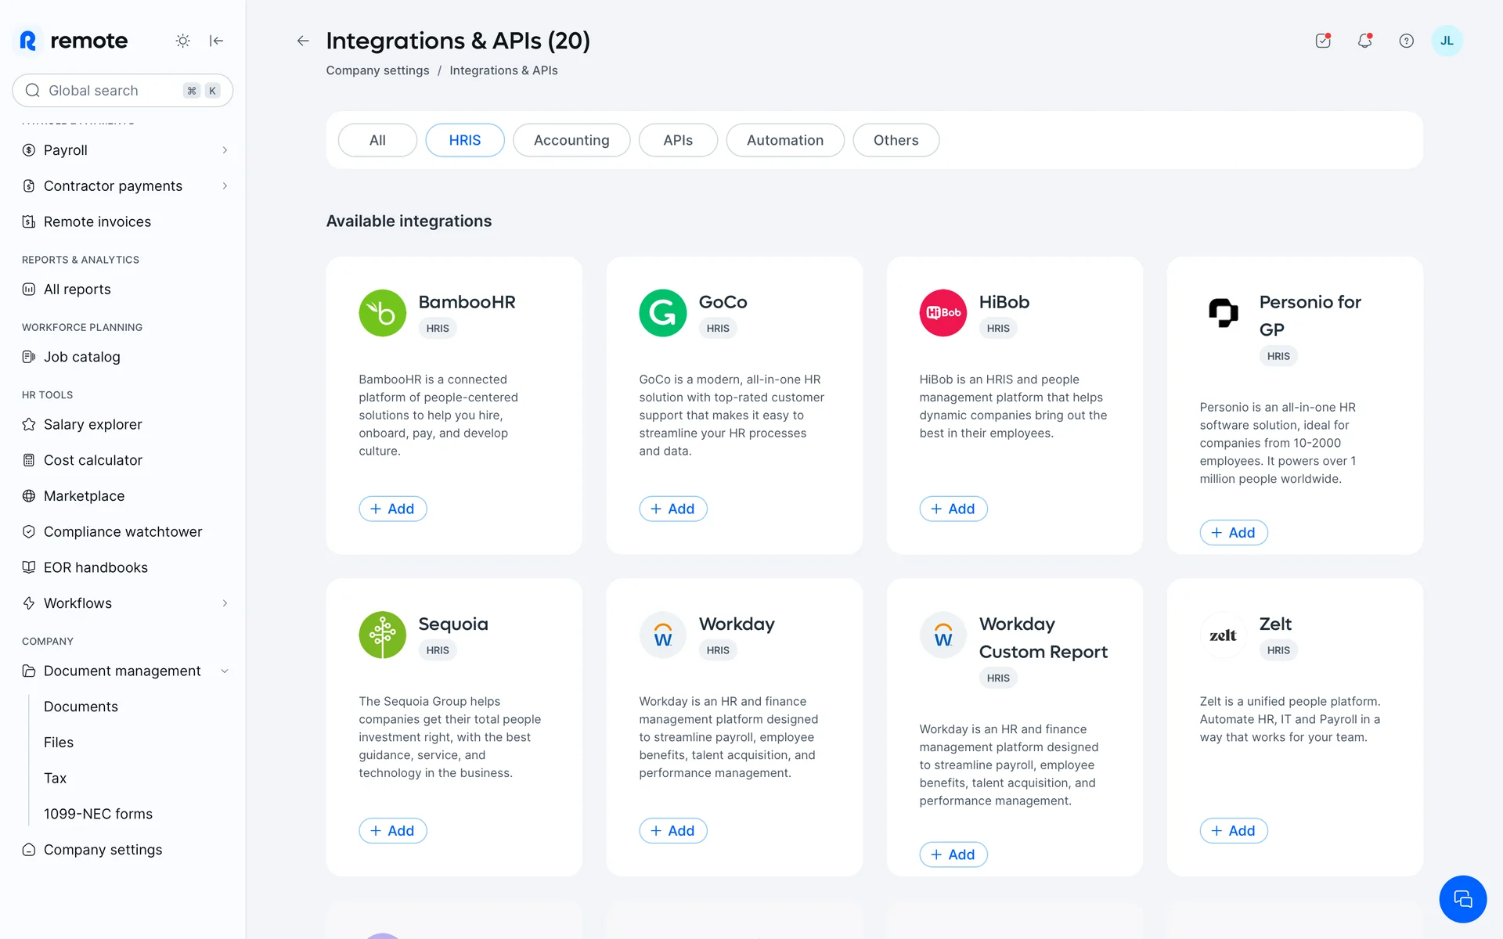Click Company settings breadcrumb link
Screen dimensions: 1503x939
[x=377, y=70]
